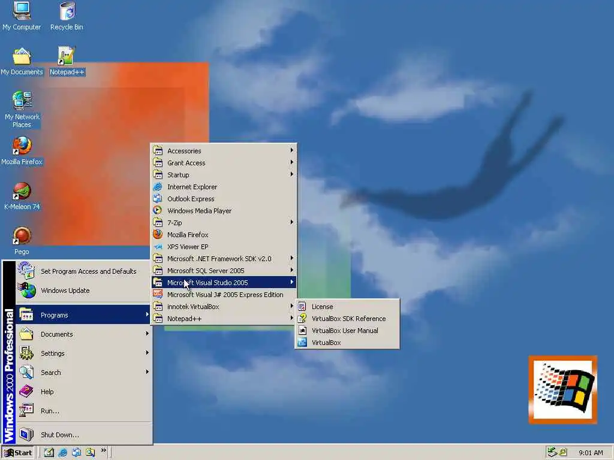Click the Windows Media Player menu icon
Viewport: 614px width, 460px height.
click(x=158, y=210)
